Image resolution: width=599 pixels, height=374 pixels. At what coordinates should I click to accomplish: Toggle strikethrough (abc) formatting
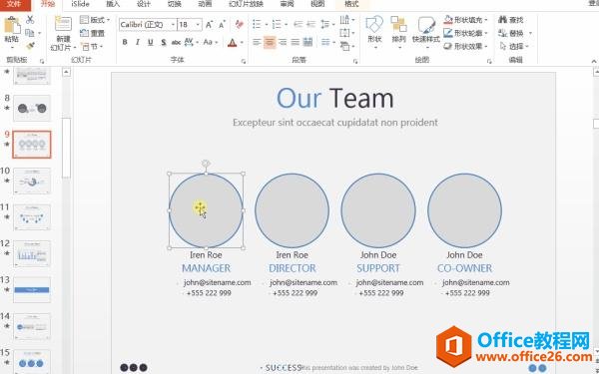tap(176, 42)
